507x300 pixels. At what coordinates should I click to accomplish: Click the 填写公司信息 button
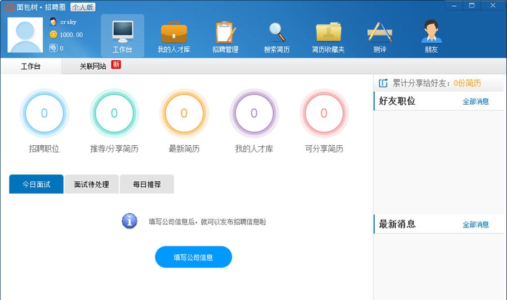(193, 257)
